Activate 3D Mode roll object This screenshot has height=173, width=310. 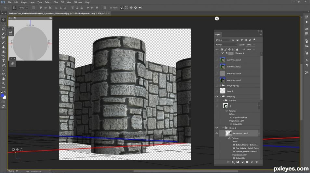(x=126, y=8)
